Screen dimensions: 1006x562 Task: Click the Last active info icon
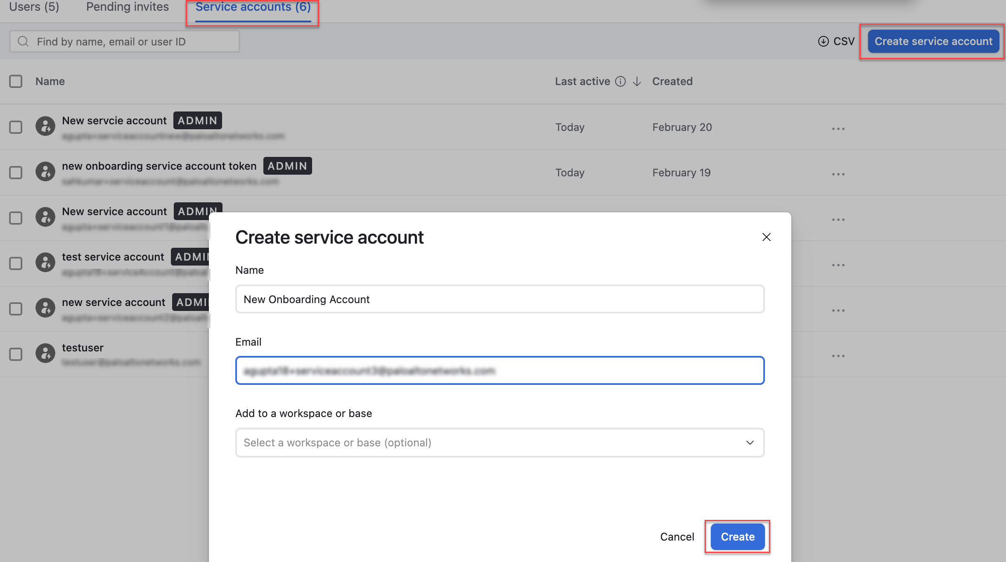[x=620, y=81]
